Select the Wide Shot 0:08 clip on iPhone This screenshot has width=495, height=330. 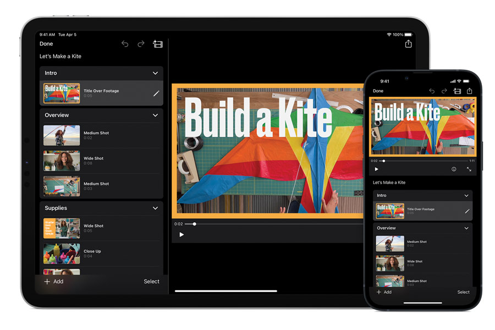tap(423, 263)
